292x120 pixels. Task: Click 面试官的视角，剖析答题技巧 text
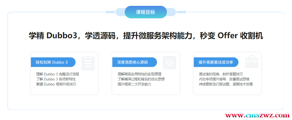click(x=221, y=74)
